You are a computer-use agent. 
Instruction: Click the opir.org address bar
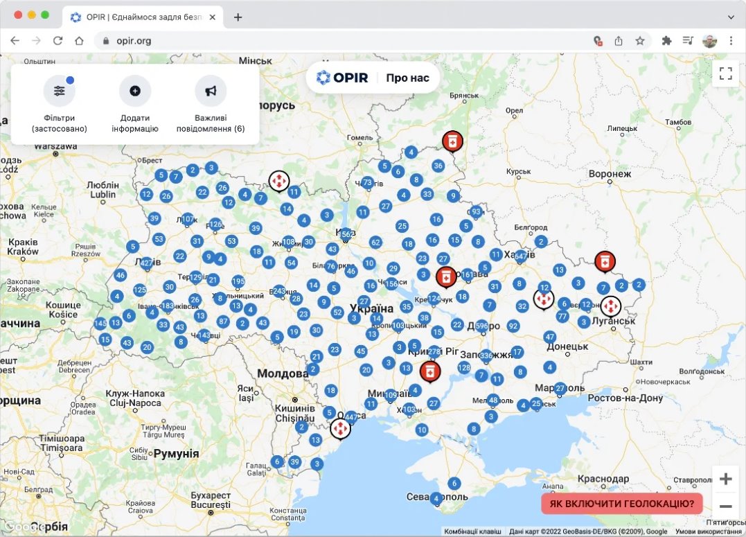[x=346, y=41]
